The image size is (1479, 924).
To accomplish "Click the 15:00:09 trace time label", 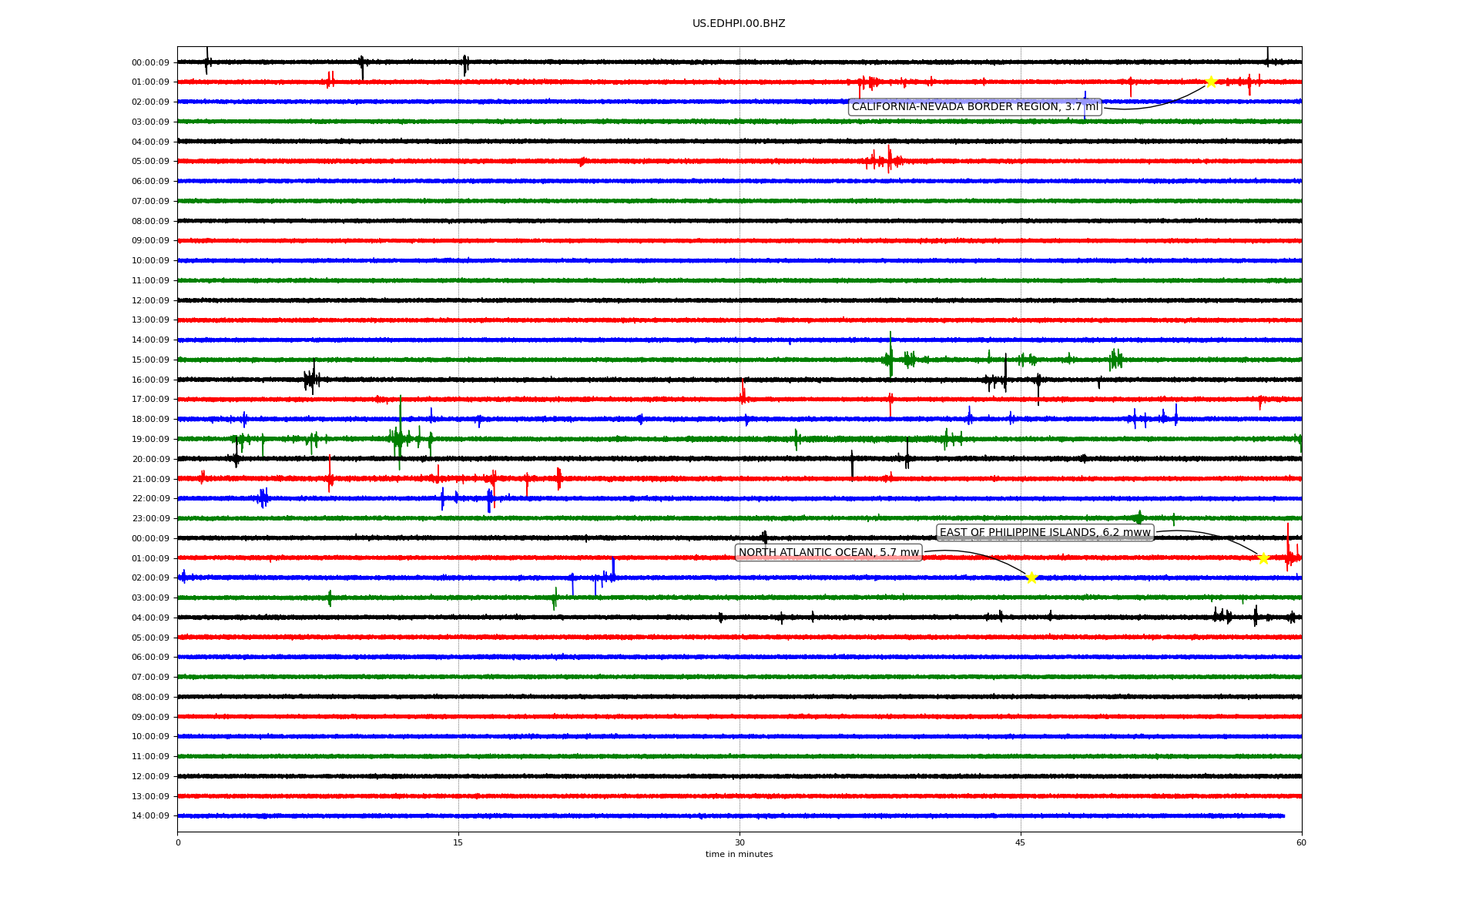I will tap(150, 360).
